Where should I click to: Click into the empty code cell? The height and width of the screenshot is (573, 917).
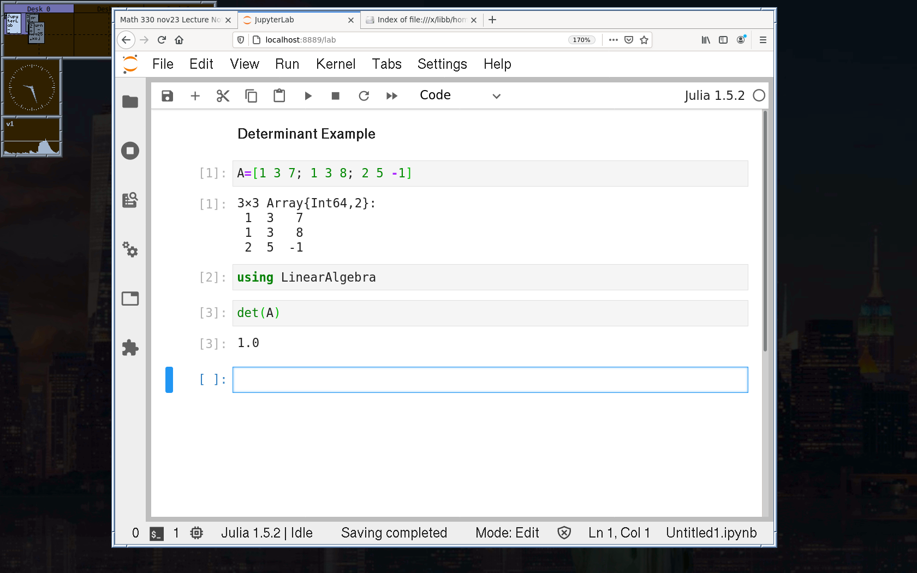pos(490,380)
